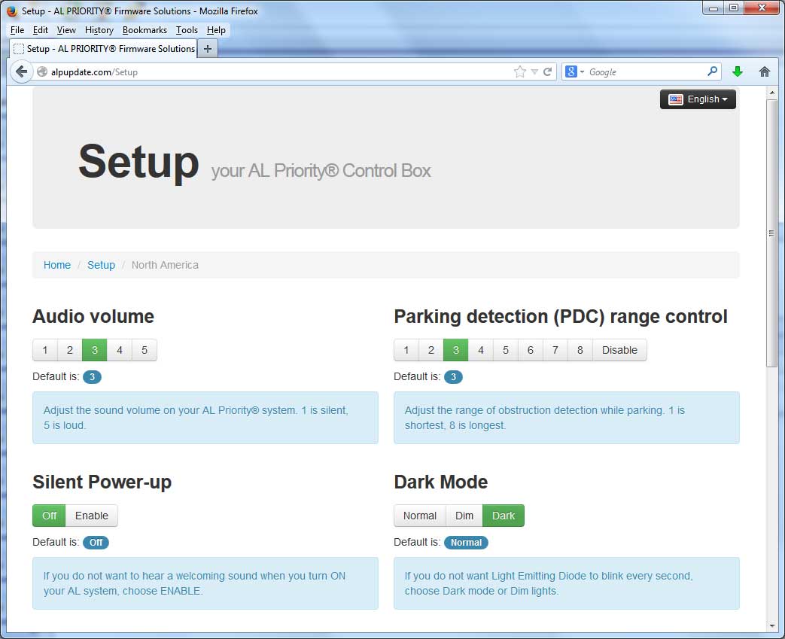Set Dark Mode to Dim
Screen dimensions: 785x639
pos(464,516)
